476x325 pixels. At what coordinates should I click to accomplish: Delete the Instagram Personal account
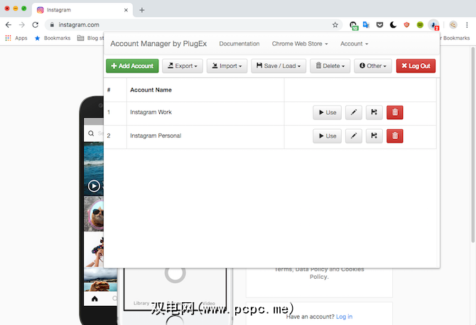[394, 136]
